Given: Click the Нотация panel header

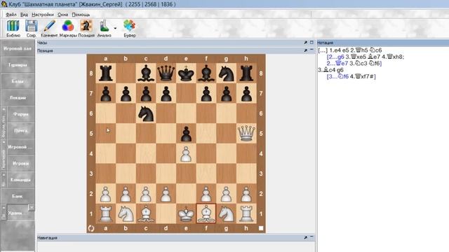Looking at the screenshot, I should pyautogui.click(x=383, y=43).
